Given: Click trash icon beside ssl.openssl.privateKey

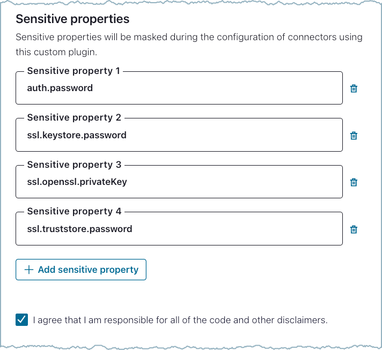Looking at the screenshot, I should (x=354, y=182).
